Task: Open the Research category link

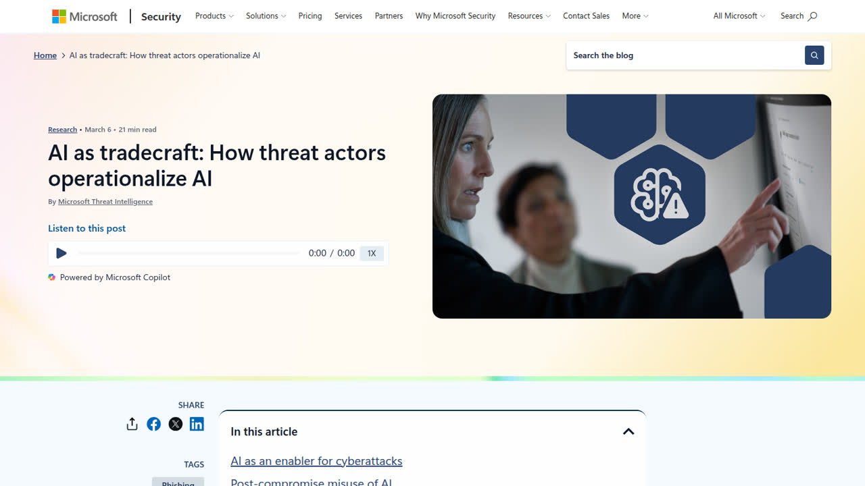Action: (62, 130)
